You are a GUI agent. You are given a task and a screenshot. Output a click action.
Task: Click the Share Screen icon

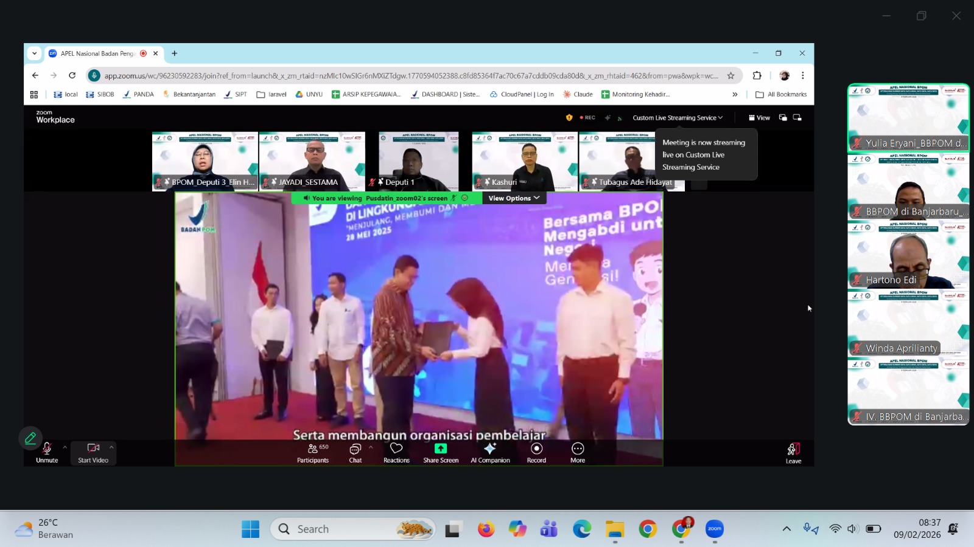[x=441, y=449]
